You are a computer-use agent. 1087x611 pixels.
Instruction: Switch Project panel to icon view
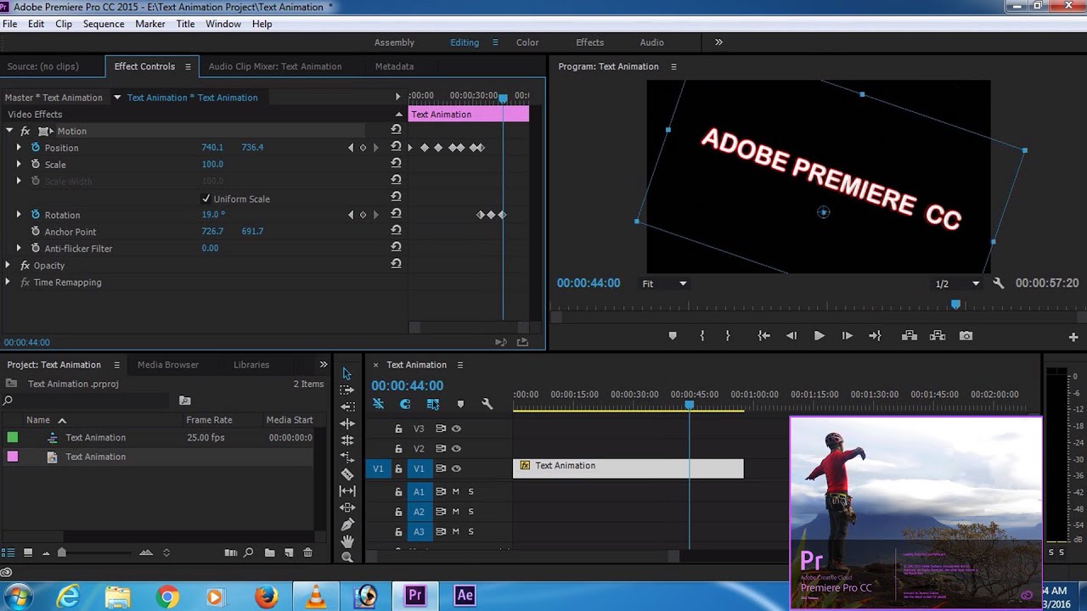coord(28,552)
